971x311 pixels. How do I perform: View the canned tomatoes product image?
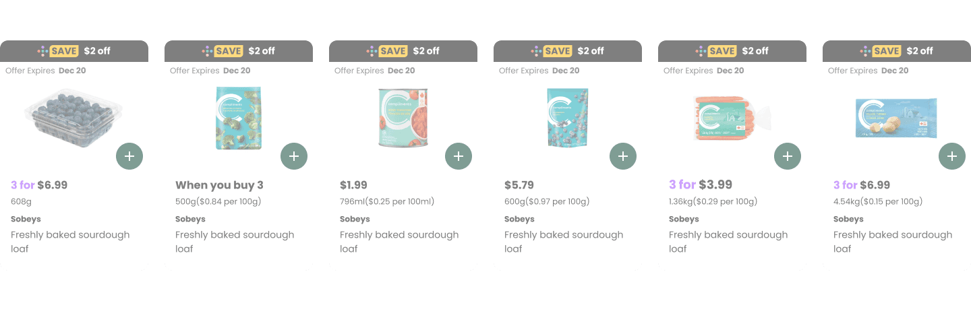(x=403, y=118)
